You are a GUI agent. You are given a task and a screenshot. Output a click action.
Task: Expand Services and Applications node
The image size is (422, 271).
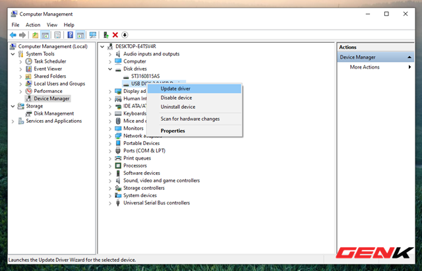point(13,121)
